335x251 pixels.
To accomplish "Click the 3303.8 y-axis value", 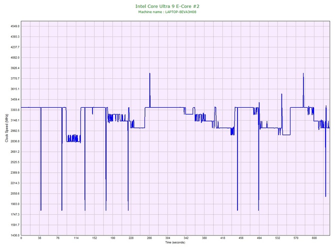I will tap(15, 110).
